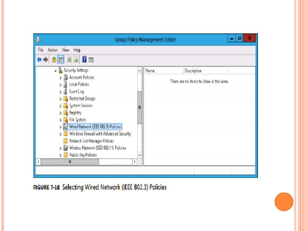This screenshot has width=308, height=231.
Task: Expand the File System node
Action: pos(61,120)
